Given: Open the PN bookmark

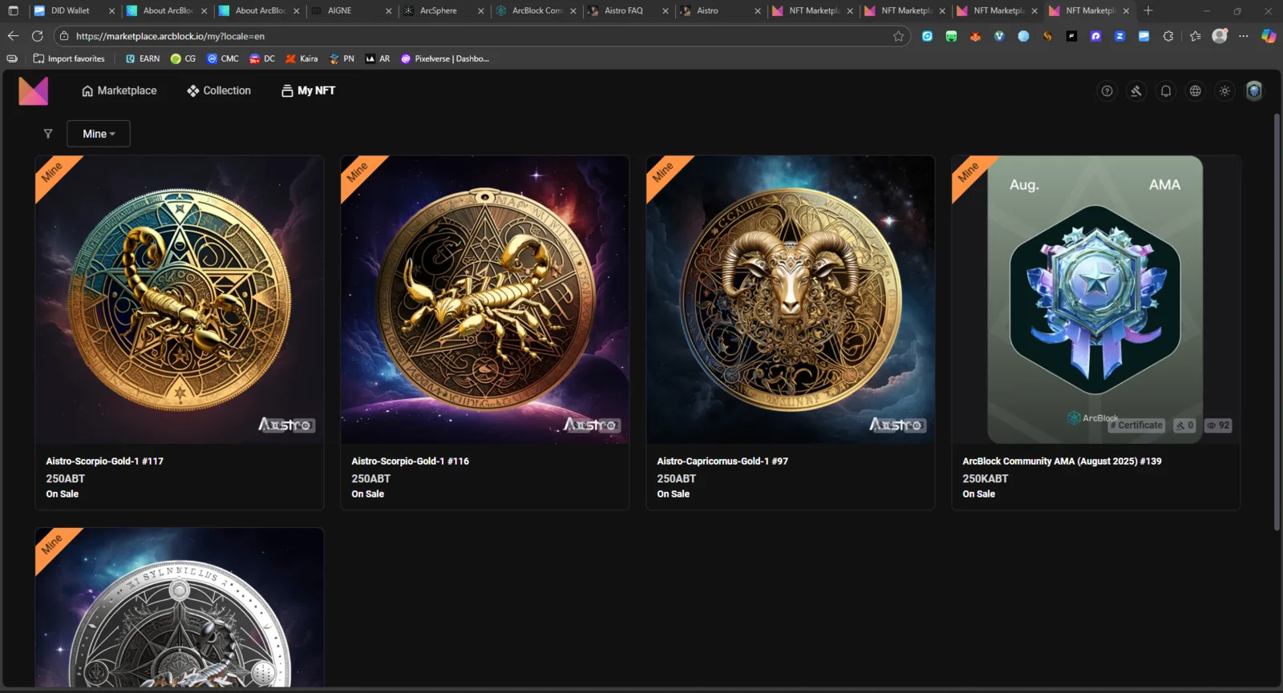Looking at the screenshot, I should (x=342, y=58).
